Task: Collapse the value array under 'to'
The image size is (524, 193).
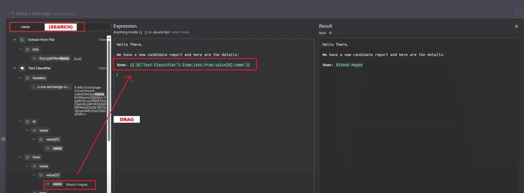Action: point(28,130)
